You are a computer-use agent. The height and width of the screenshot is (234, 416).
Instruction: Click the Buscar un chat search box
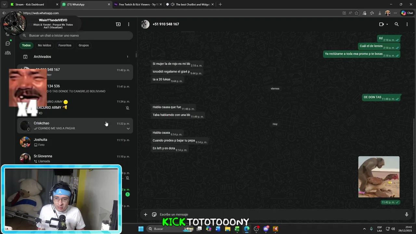[76, 35]
